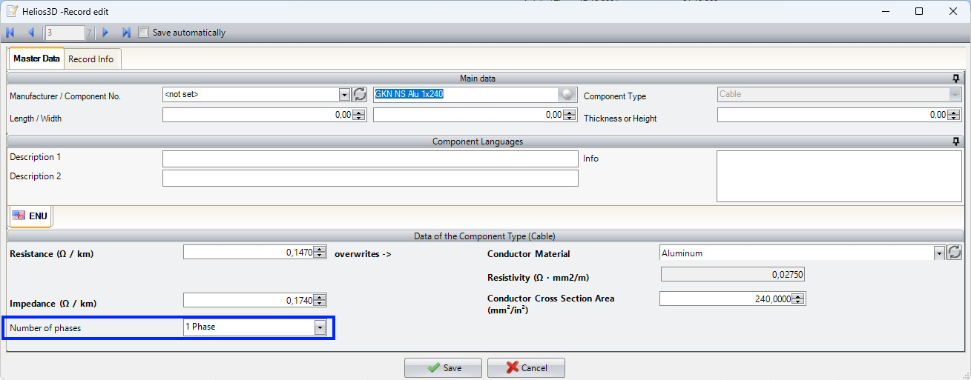Switch to the Master Data tab
Screen dimensions: 971x380
(36, 59)
